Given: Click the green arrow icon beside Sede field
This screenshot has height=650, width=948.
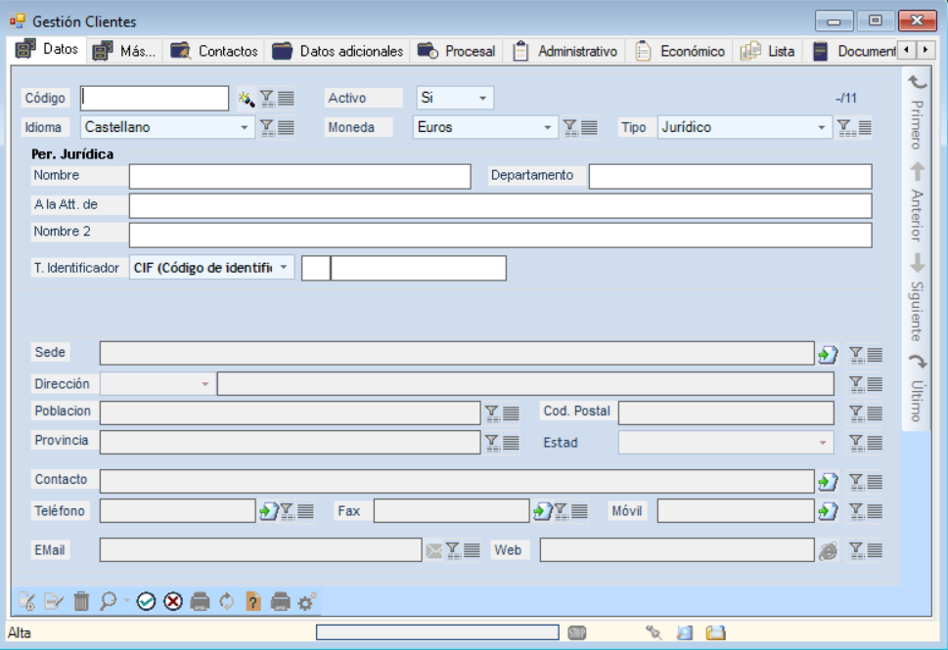Looking at the screenshot, I should [x=828, y=354].
